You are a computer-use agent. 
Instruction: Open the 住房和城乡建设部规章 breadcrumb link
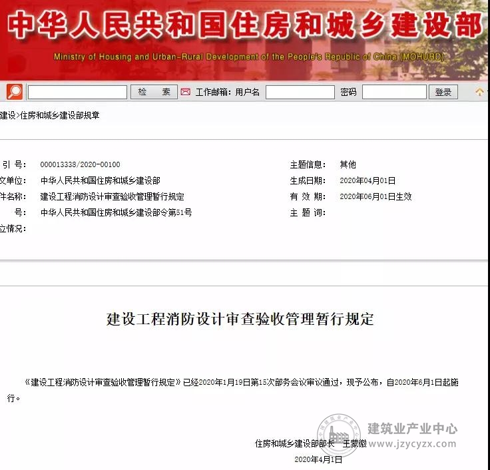point(60,115)
